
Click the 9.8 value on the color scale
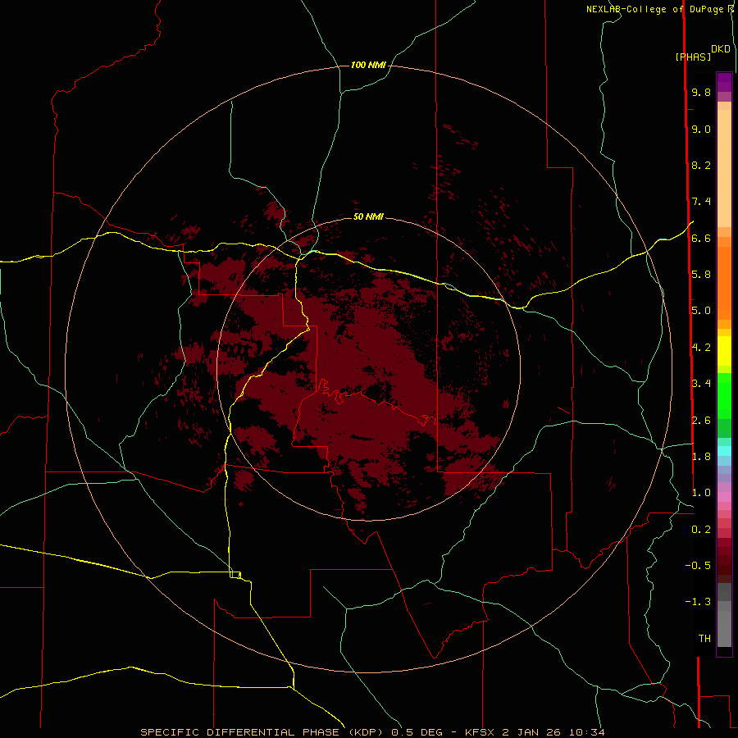(701, 92)
